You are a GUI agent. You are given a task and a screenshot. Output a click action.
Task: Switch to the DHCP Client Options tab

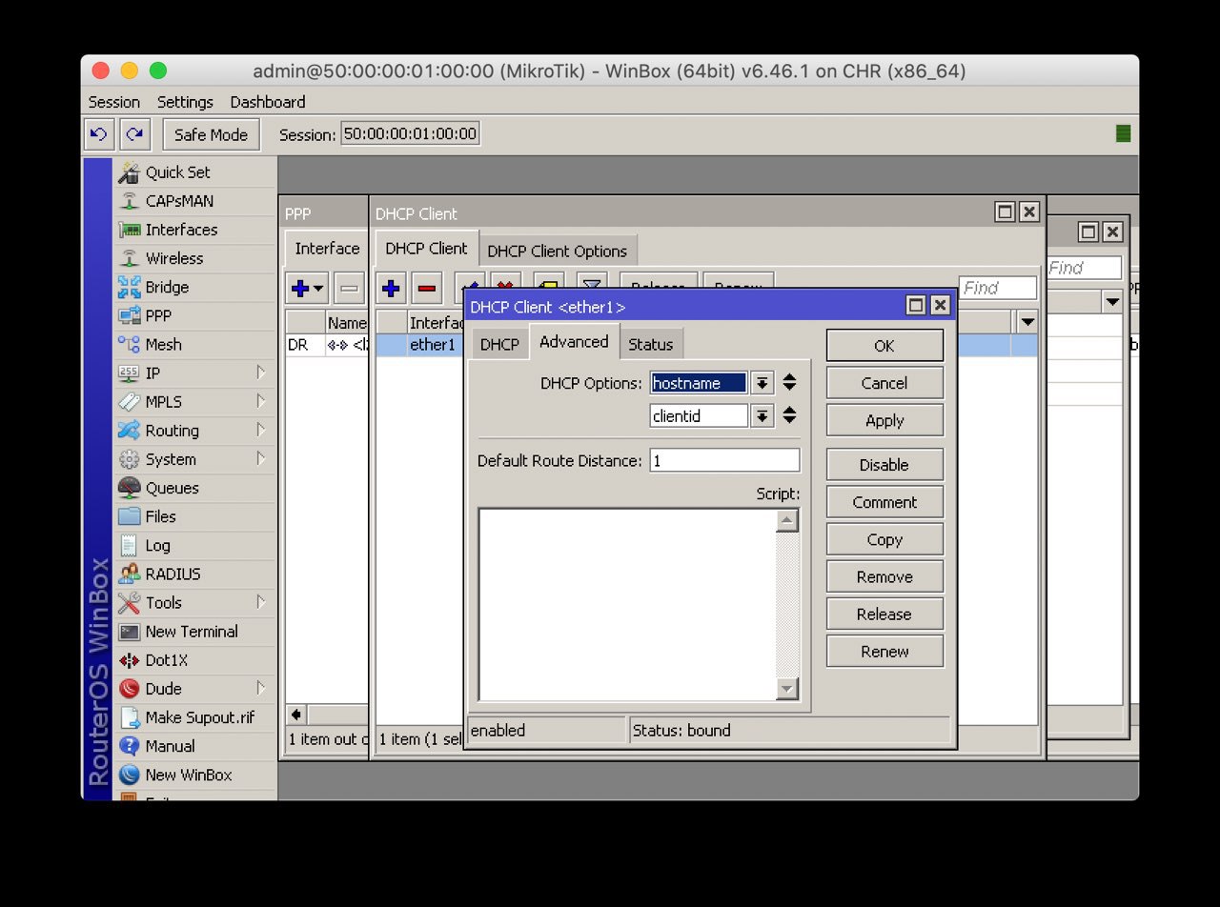coord(557,252)
